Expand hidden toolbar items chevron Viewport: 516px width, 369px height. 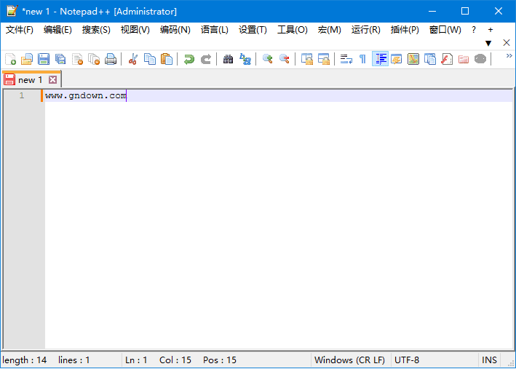pos(509,55)
